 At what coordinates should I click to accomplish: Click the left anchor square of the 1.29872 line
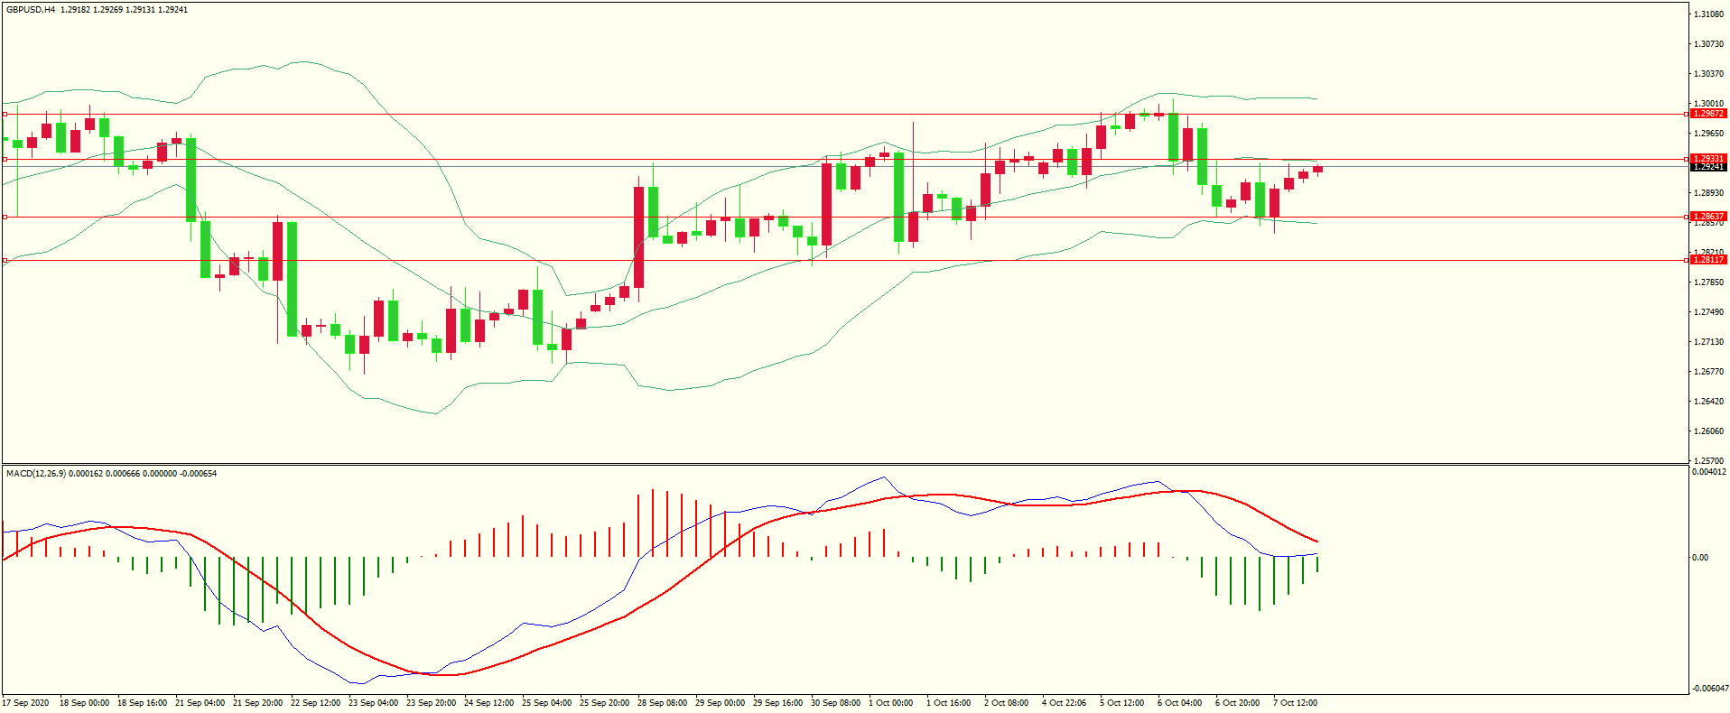(5, 115)
